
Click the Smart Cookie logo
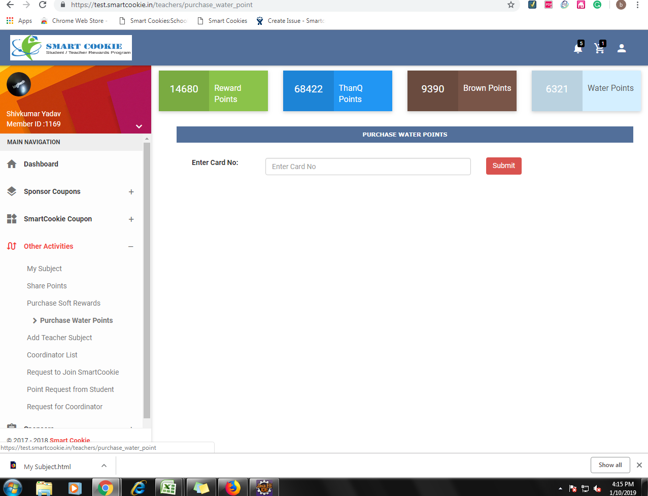pos(71,48)
